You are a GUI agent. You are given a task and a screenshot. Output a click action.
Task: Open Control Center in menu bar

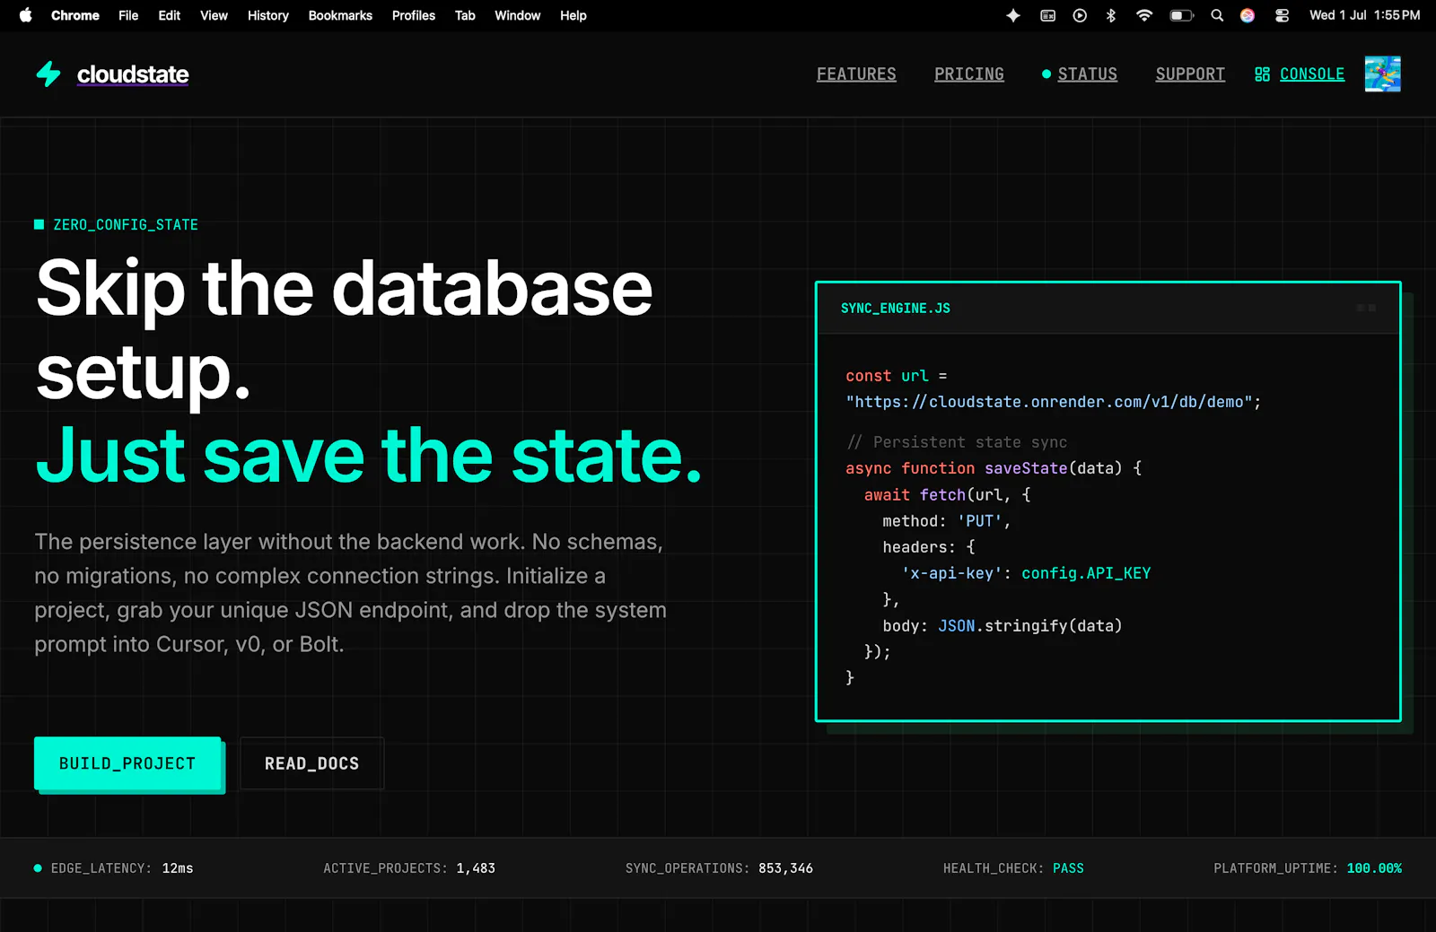coord(1282,15)
